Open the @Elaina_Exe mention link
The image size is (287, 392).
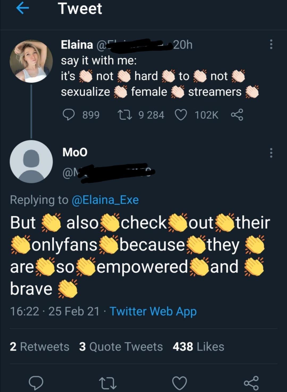tap(105, 200)
